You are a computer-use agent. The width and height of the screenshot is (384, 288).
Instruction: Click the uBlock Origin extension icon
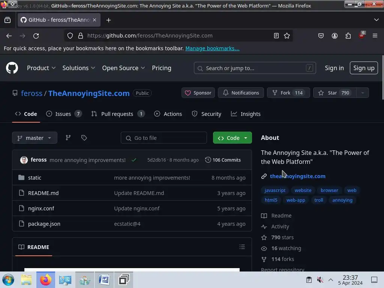362,35
